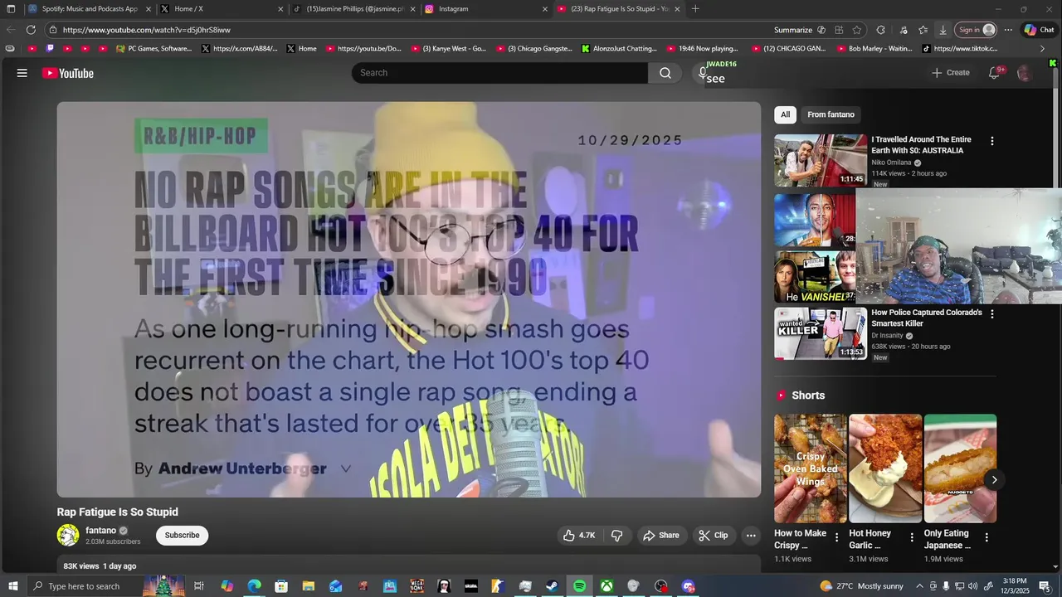Image resolution: width=1062 pixels, height=597 pixels.
Task: Click the Windows Start button
Action: point(12,586)
